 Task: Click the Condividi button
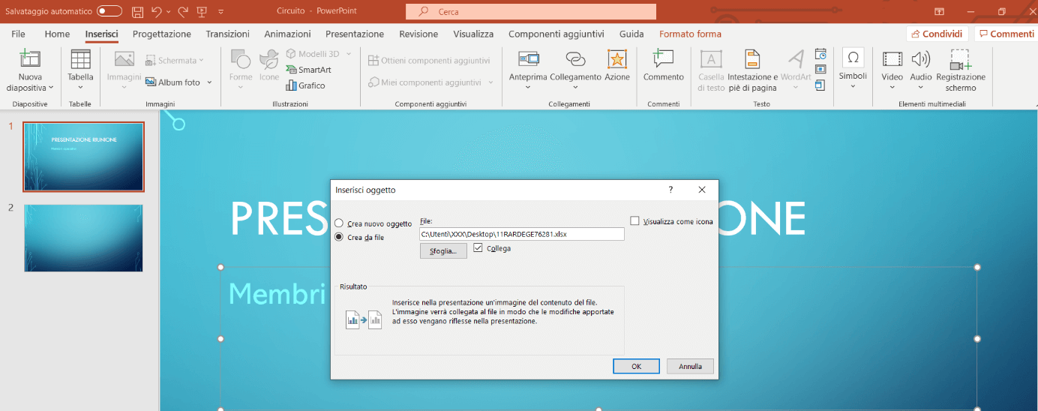[x=937, y=34]
